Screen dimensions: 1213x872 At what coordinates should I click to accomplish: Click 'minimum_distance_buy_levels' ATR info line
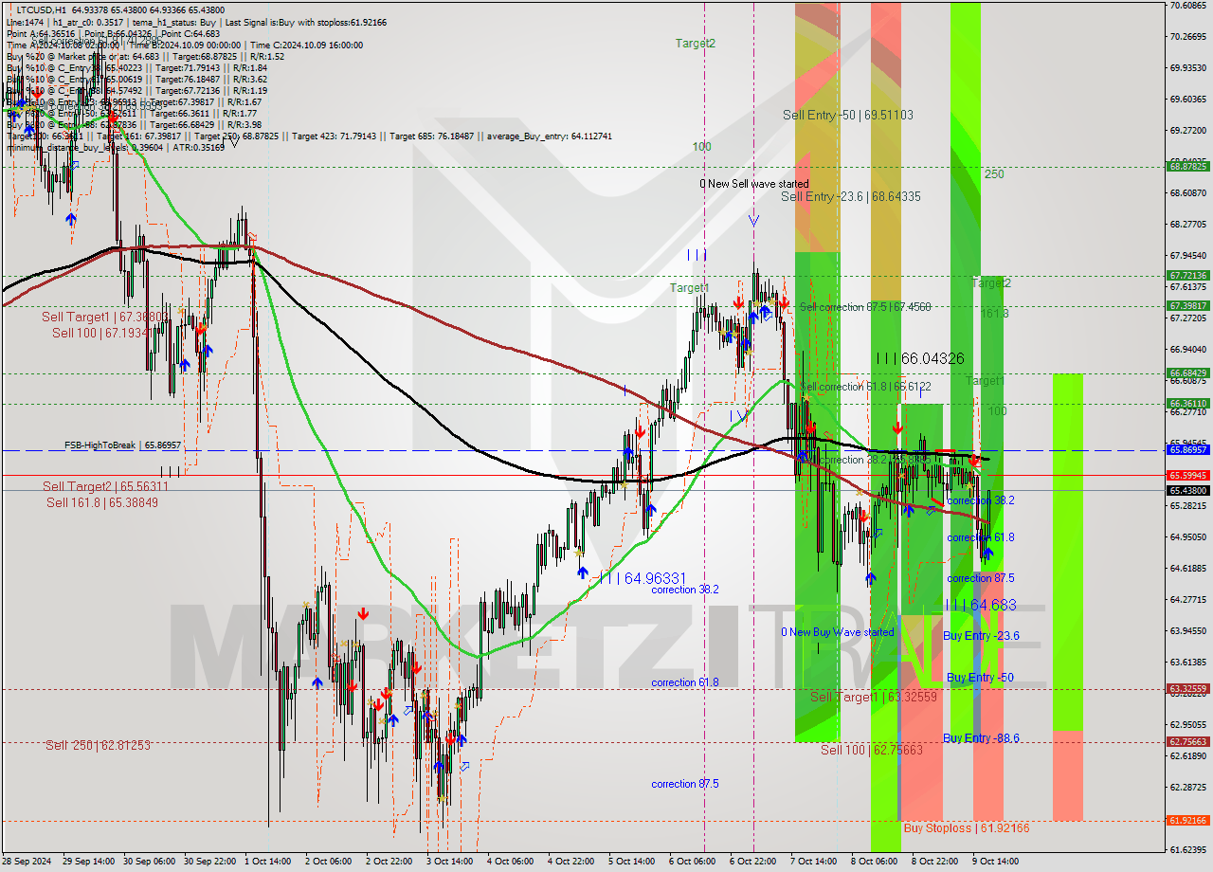[116, 147]
